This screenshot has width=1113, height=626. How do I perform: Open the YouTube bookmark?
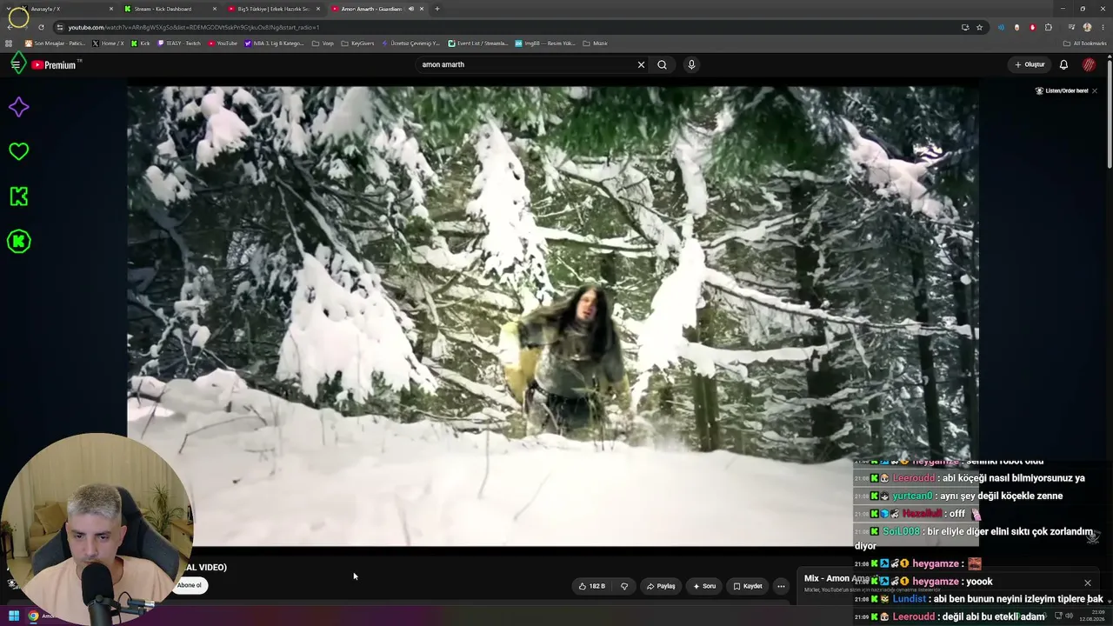click(x=223, y=43)
